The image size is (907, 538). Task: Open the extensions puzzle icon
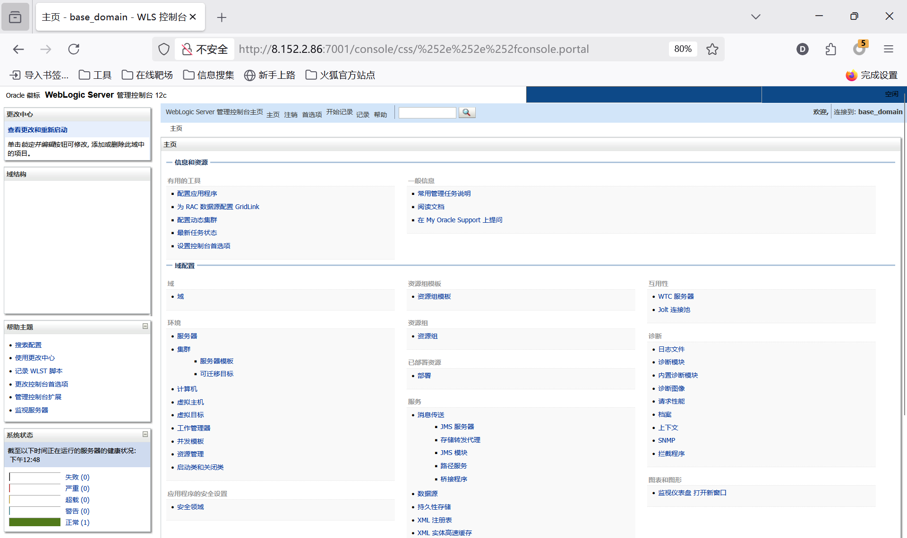coord(831,49)
